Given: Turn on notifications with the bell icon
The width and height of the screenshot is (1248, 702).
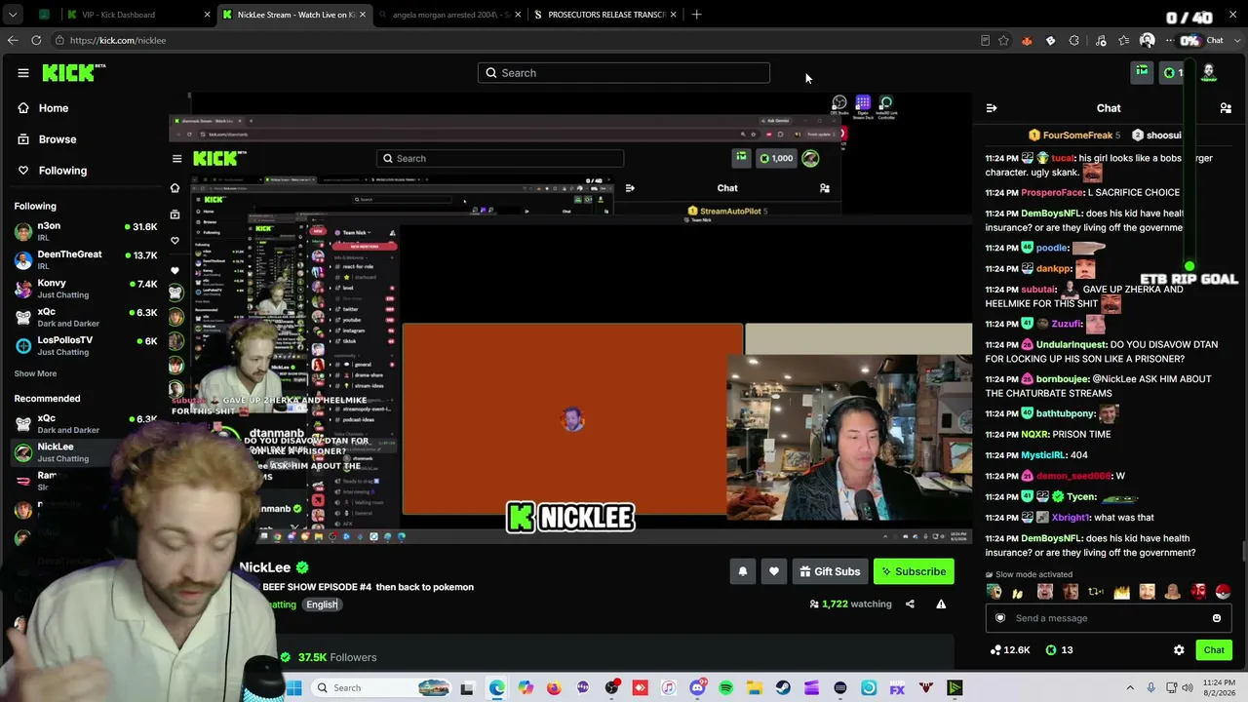Looking at the screenshot, I should (x=743, y=571).
